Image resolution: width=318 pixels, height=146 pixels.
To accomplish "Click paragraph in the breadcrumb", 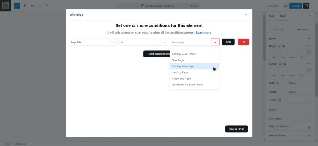I will [21, 144].
